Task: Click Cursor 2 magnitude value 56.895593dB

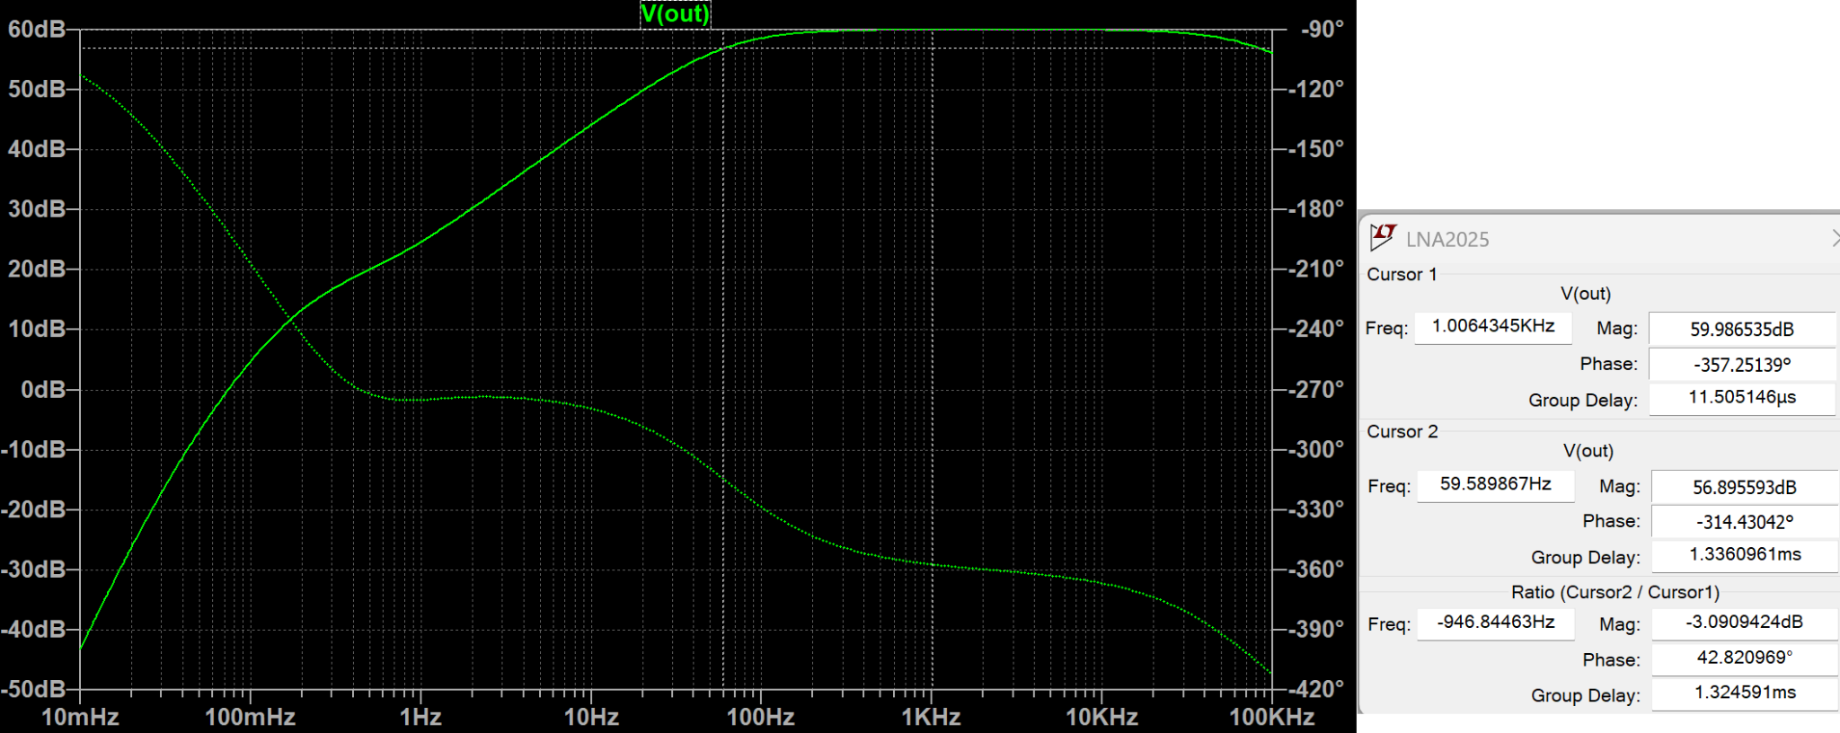Action: [x=1745, y=487]
